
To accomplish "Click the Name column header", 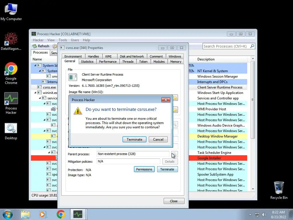I will (x=44, y=59).
